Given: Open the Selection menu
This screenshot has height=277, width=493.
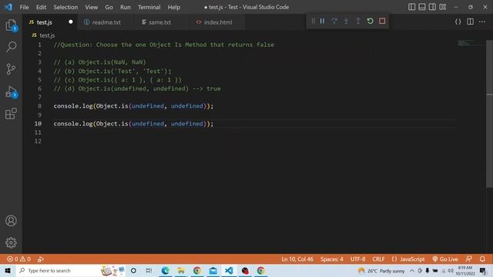Looking at the screenshot, I should point(65,7).
